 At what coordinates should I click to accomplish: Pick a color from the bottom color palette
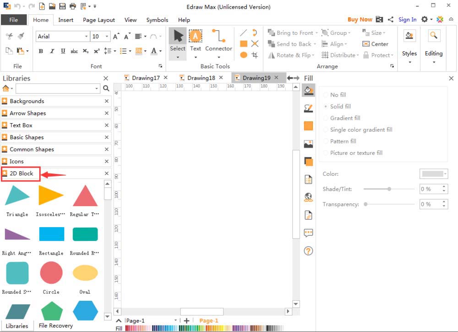point(204,328)
